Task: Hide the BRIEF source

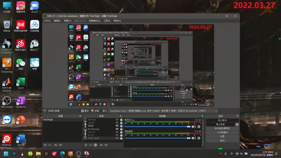Action: (117, 126)
